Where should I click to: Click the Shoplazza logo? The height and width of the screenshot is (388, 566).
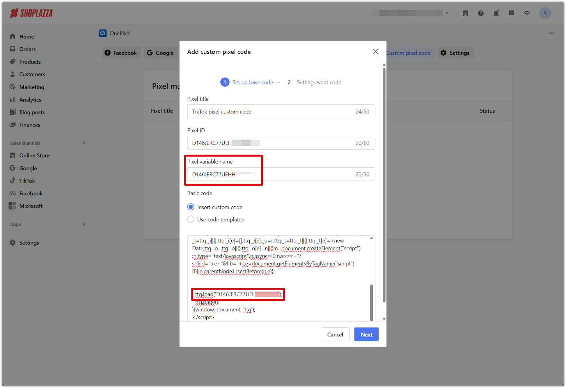31,13
